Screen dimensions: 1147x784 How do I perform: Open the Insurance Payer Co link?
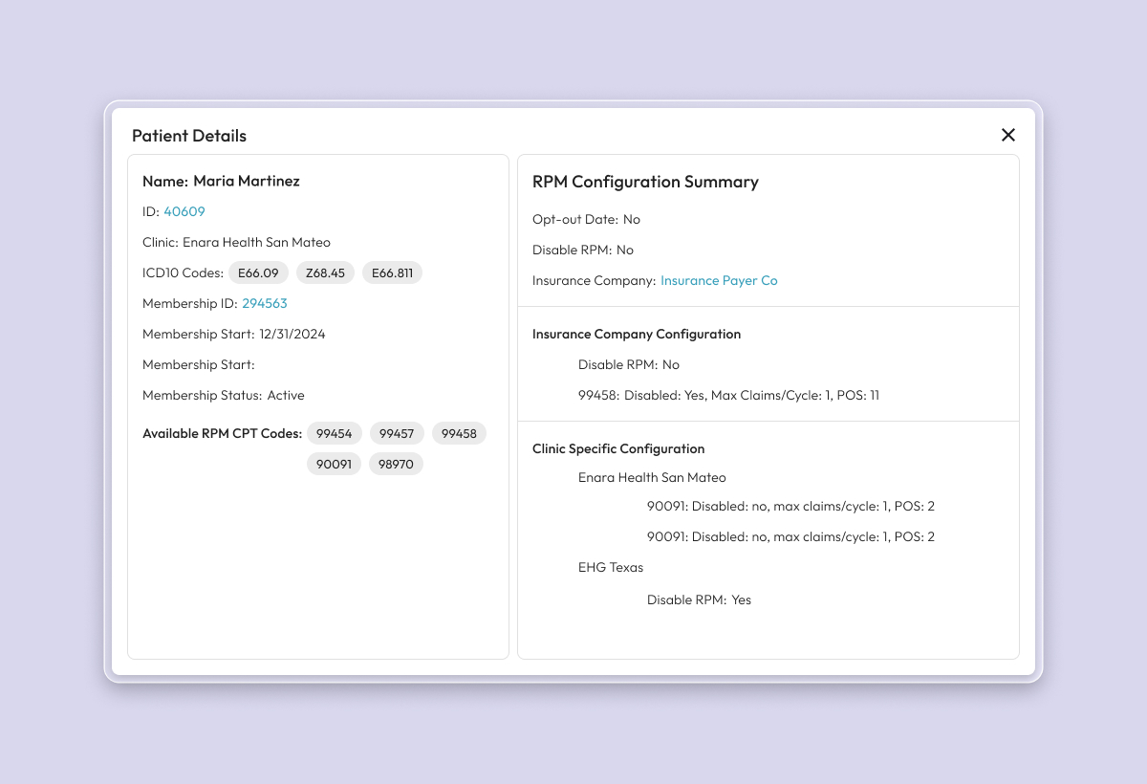pos(719,280)
